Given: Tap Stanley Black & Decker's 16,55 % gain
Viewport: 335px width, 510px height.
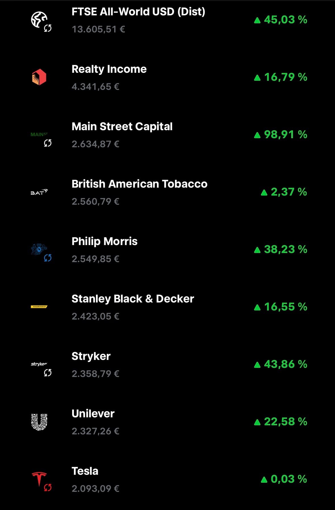Looking at the screenshot, I should 280,307.
